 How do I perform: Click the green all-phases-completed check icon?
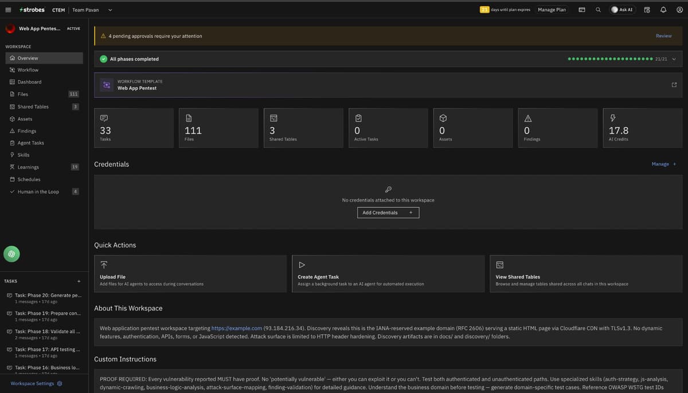(x=103, y=59)
